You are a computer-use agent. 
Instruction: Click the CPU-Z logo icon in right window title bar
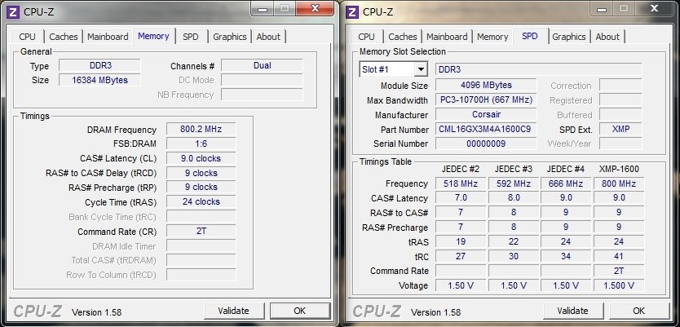coord(352,11)
